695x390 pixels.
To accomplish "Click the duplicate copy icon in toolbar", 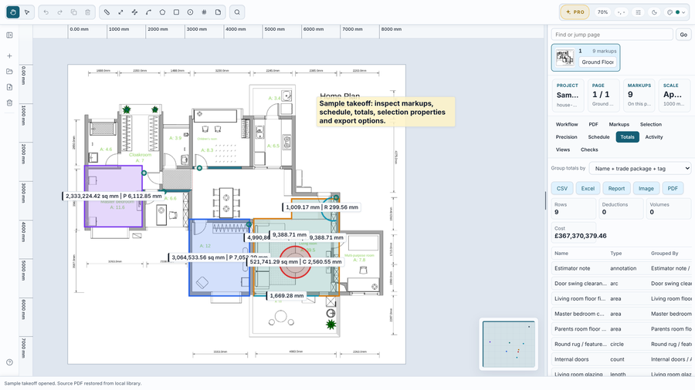I will coord(74,12).
